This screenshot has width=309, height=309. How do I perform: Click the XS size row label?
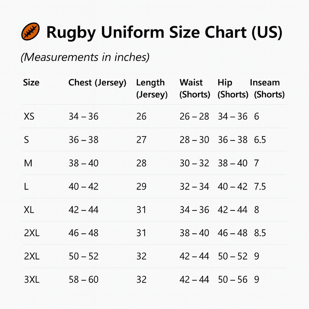click(x=29, y=116)
